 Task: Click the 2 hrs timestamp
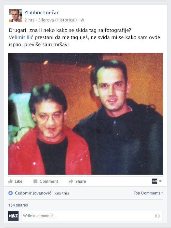[x=29, y=20]
